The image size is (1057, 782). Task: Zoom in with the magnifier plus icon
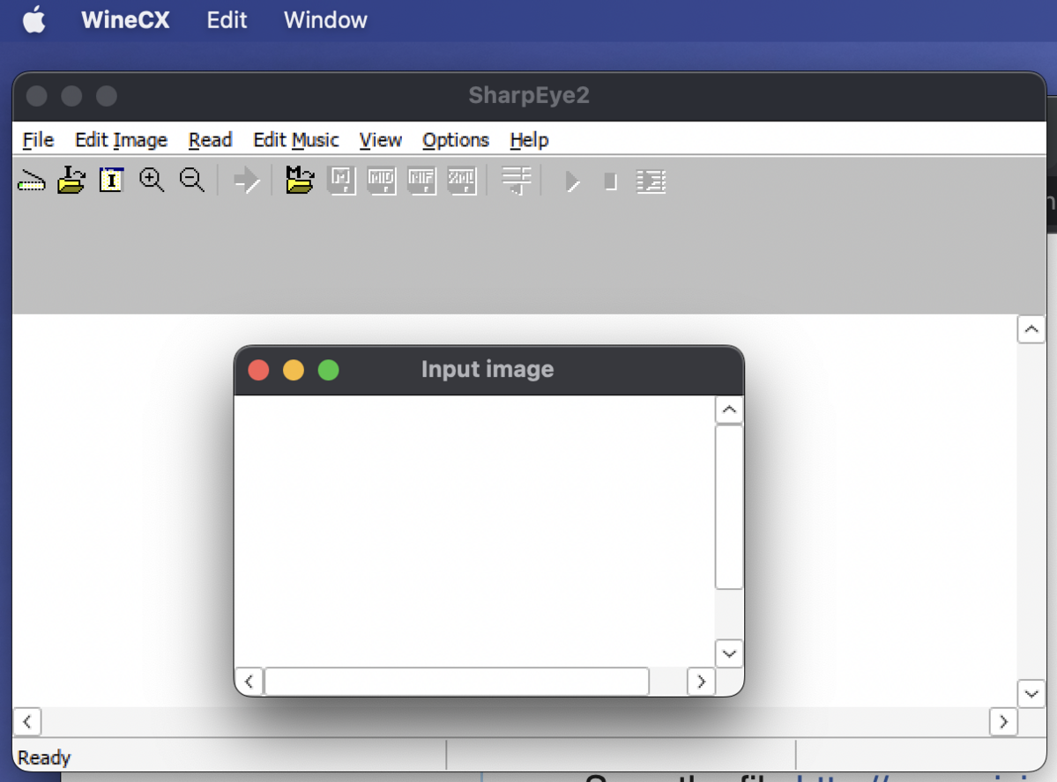coord(152,181)
